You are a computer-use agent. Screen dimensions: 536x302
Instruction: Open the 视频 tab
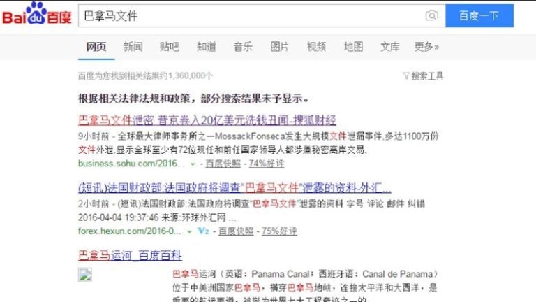[317, 47]
